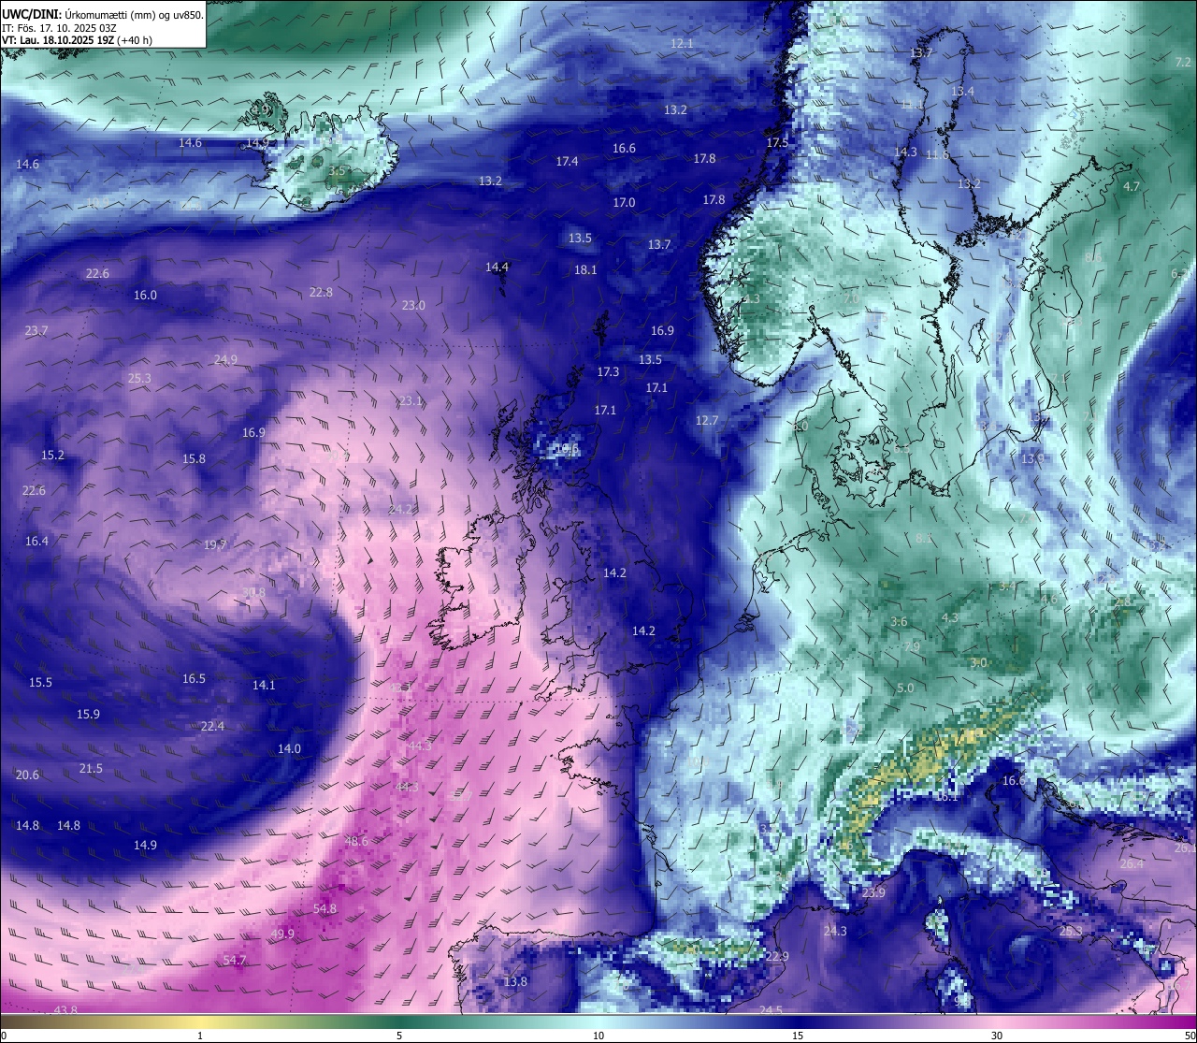The height and width of the screenshot is (1043, 1197).
Task: Select the 15.9 value label
Action: point(88,715)
